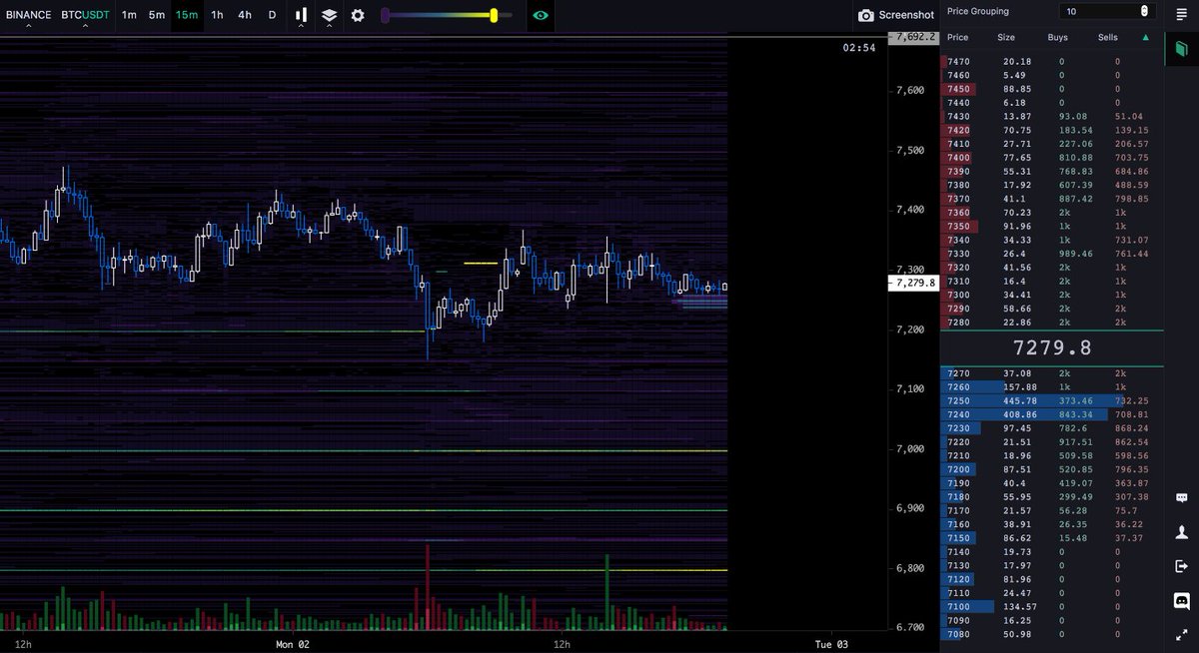Click the Tue 03 date axis label
The image size is (1199, 653).
pyautogui.click(x=832, y=645)
